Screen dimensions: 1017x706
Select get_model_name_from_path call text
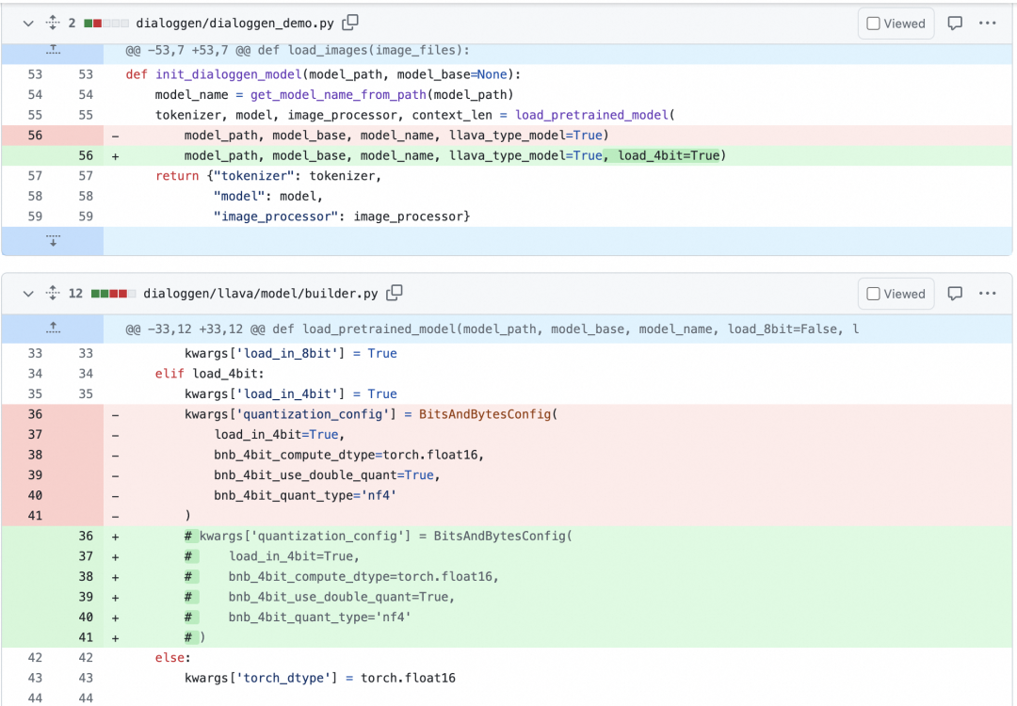tap(339, 95)
